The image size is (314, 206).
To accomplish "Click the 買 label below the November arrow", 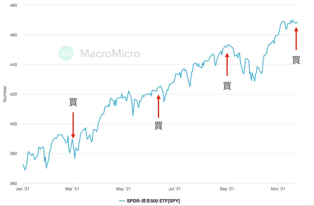I will [296, 60].
